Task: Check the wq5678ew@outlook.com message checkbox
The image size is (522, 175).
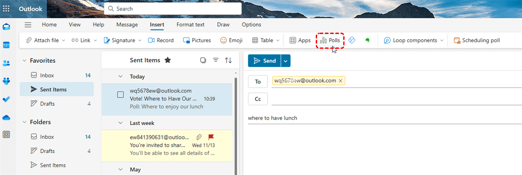Action: click(120, 95)
